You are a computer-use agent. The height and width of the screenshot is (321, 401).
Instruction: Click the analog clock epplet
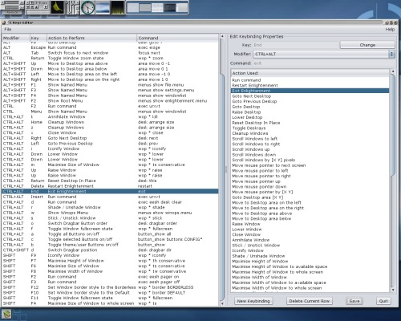pyautogui.click(x=87, y=7)
